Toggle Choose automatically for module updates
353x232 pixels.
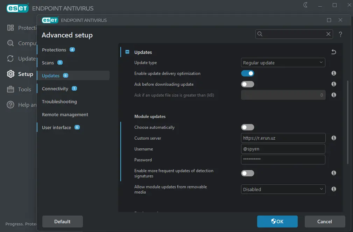point(248,127)
